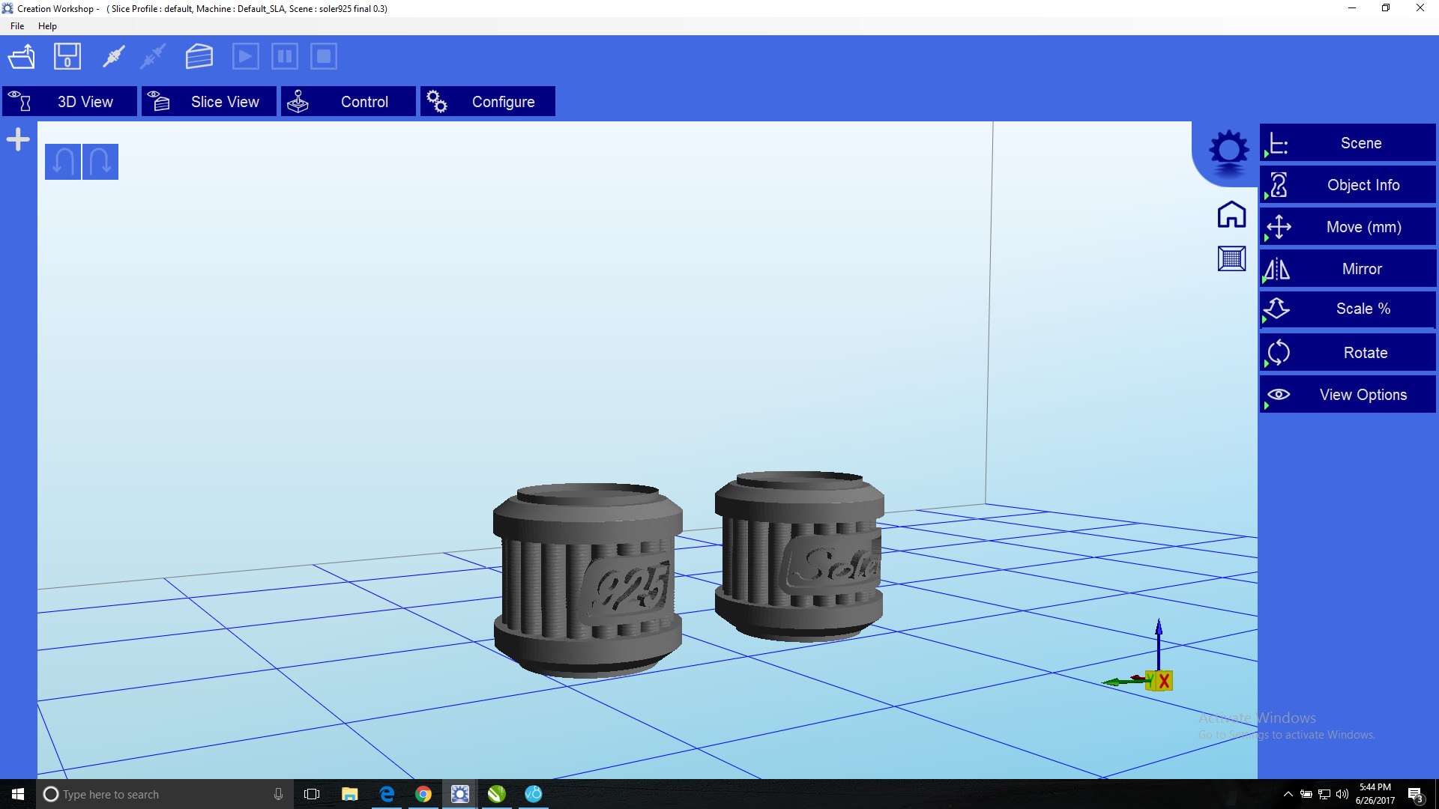Click the connect plug icon
The width and height of the screenshot is (1439, 809).
[114, 57]
